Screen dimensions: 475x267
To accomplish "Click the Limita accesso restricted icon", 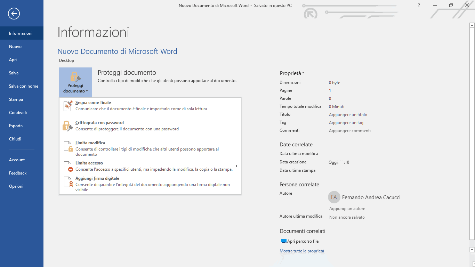I will [69, 166].
